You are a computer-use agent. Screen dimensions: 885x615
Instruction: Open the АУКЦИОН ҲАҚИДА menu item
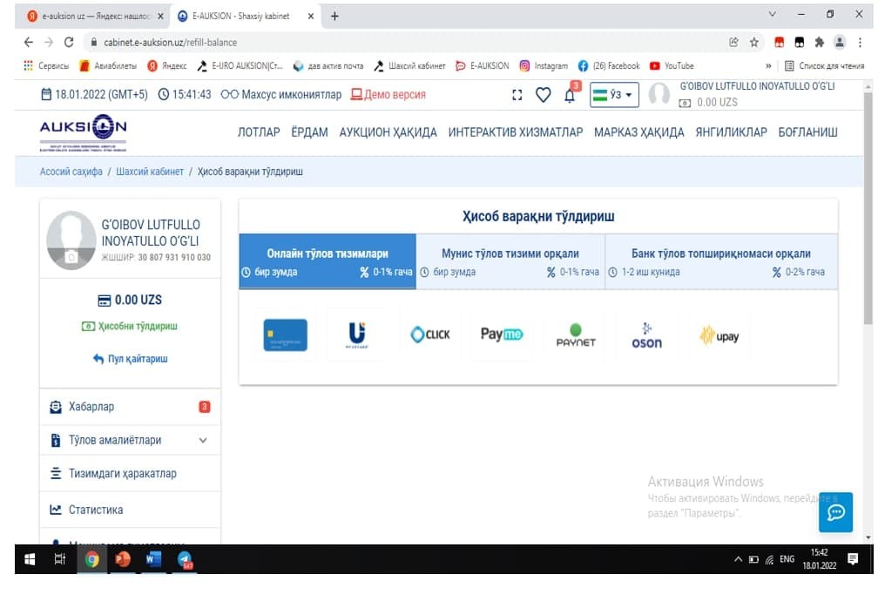(388, 132)
